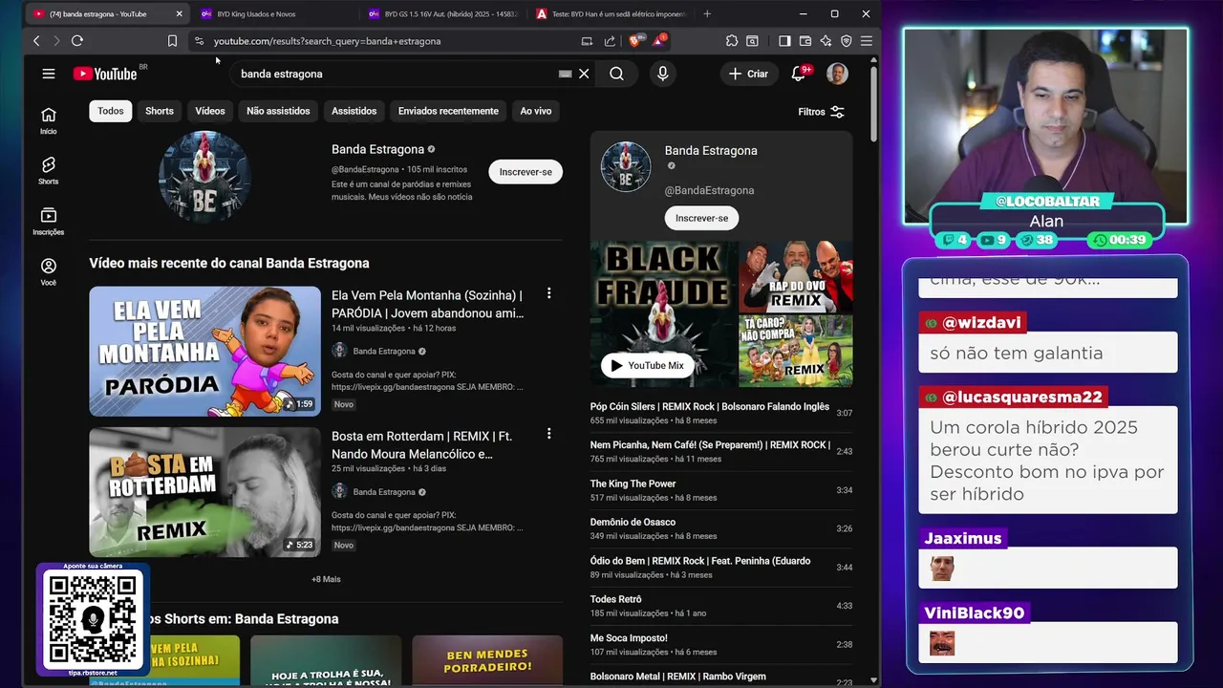Play Todes Retrô track
Image resolution: width=1223 pixels, height=688 pixels.
[x=721, y=606]
